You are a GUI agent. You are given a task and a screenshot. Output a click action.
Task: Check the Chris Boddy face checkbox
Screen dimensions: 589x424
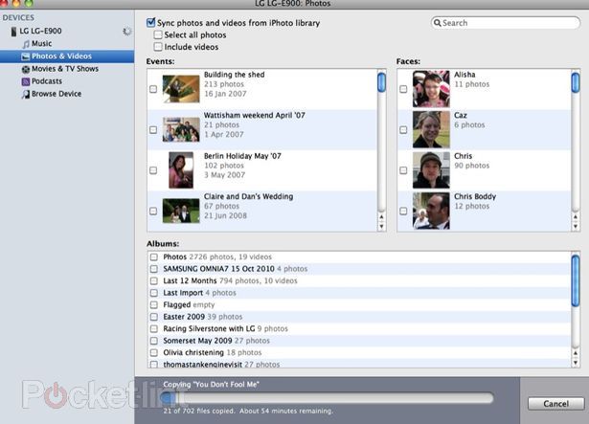pyautogui.click(x=403, y=211)
